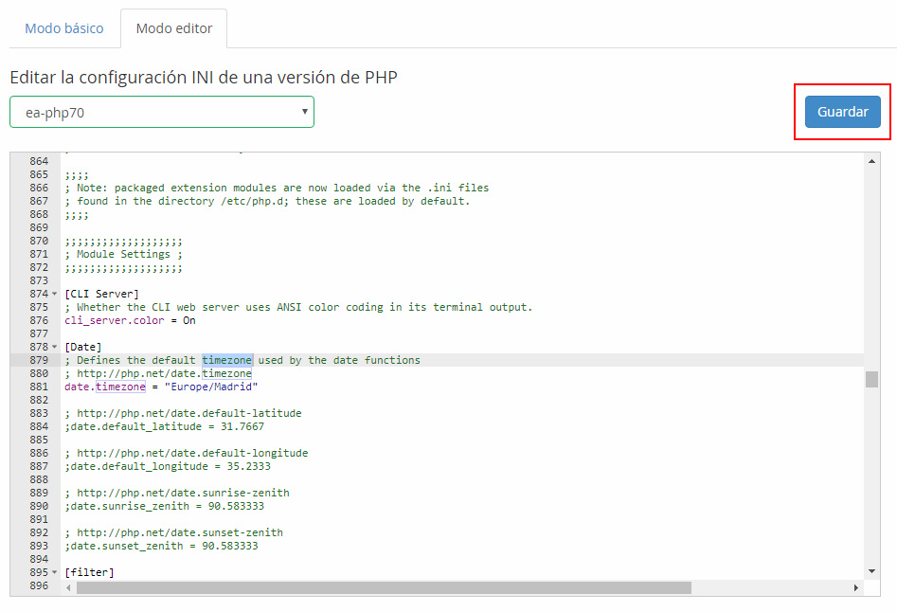Place cursor in the "Europe/Madrid" value

tap(214, 387)
